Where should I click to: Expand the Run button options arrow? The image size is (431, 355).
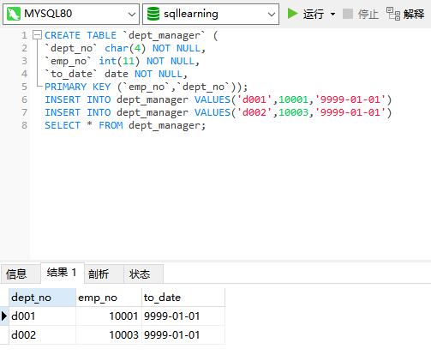(332, 14)
